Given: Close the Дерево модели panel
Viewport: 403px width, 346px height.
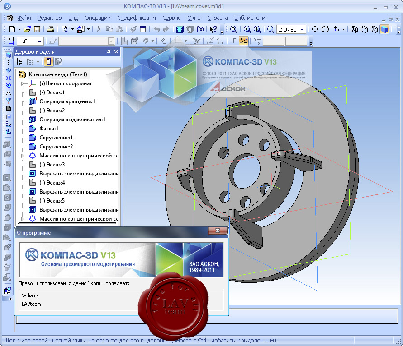Looking at the screenshot, I should pos(116,52).
